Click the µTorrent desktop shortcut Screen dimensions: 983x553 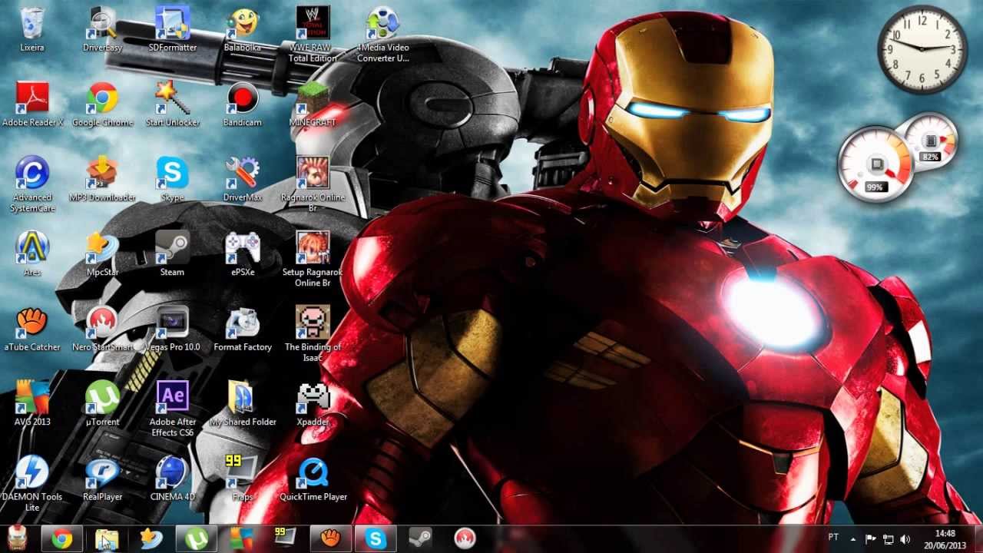point(102,404)
